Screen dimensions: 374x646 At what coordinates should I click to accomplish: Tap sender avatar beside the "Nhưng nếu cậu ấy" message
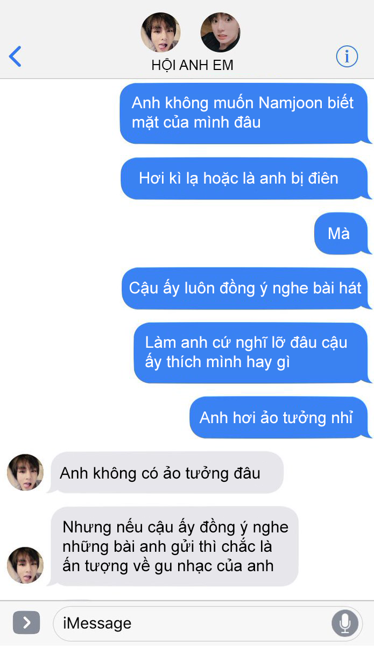[x=25, y=565]
